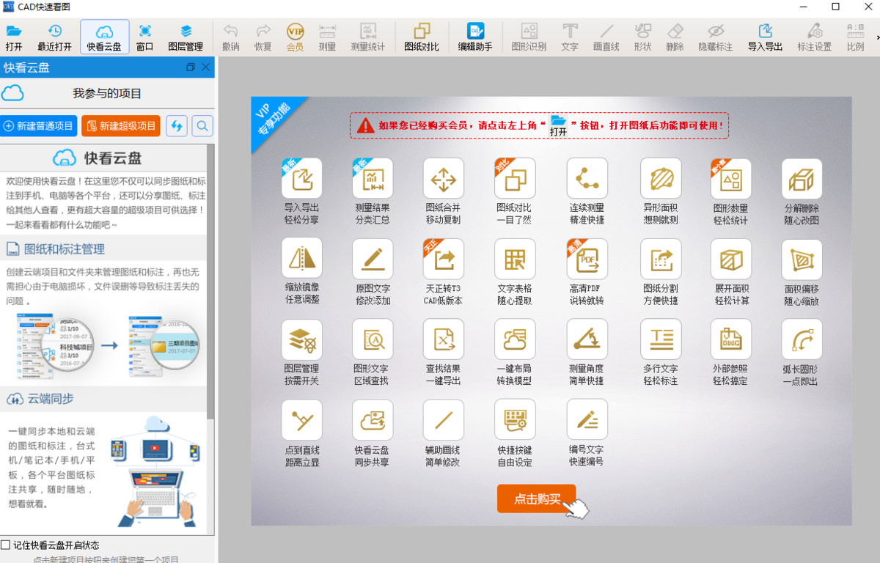Click 多行文字 轻松标注 feature icon
This screenshot has height=563, width=880.
pos(661,339)
